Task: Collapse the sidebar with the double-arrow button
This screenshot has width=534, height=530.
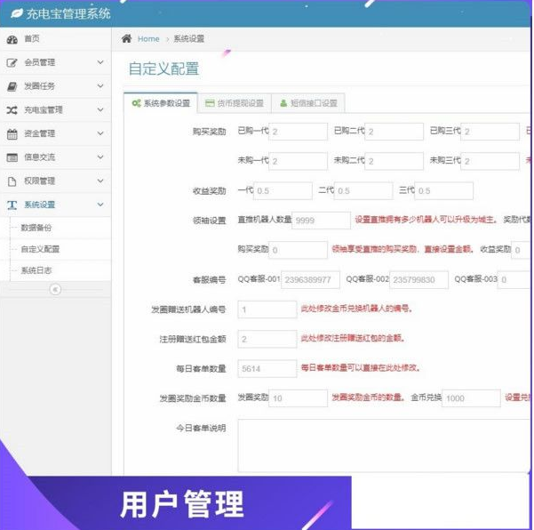Action: [x=55, y=289]
